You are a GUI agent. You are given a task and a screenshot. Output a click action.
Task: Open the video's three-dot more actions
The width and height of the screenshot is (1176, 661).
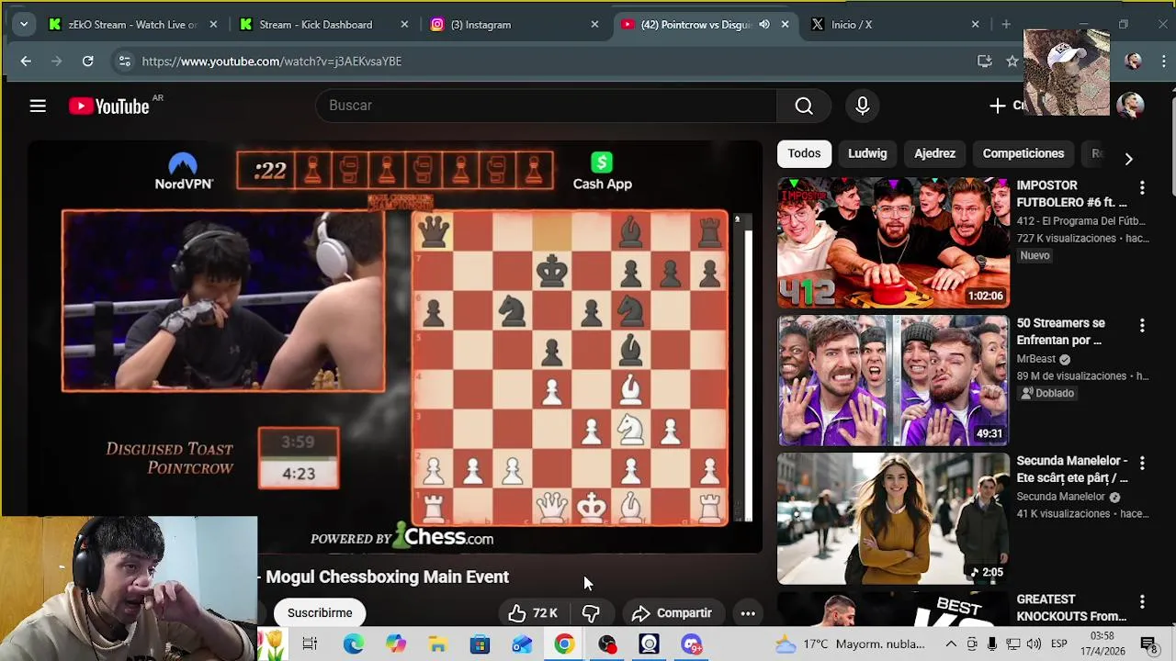click(x=748, y=613)
